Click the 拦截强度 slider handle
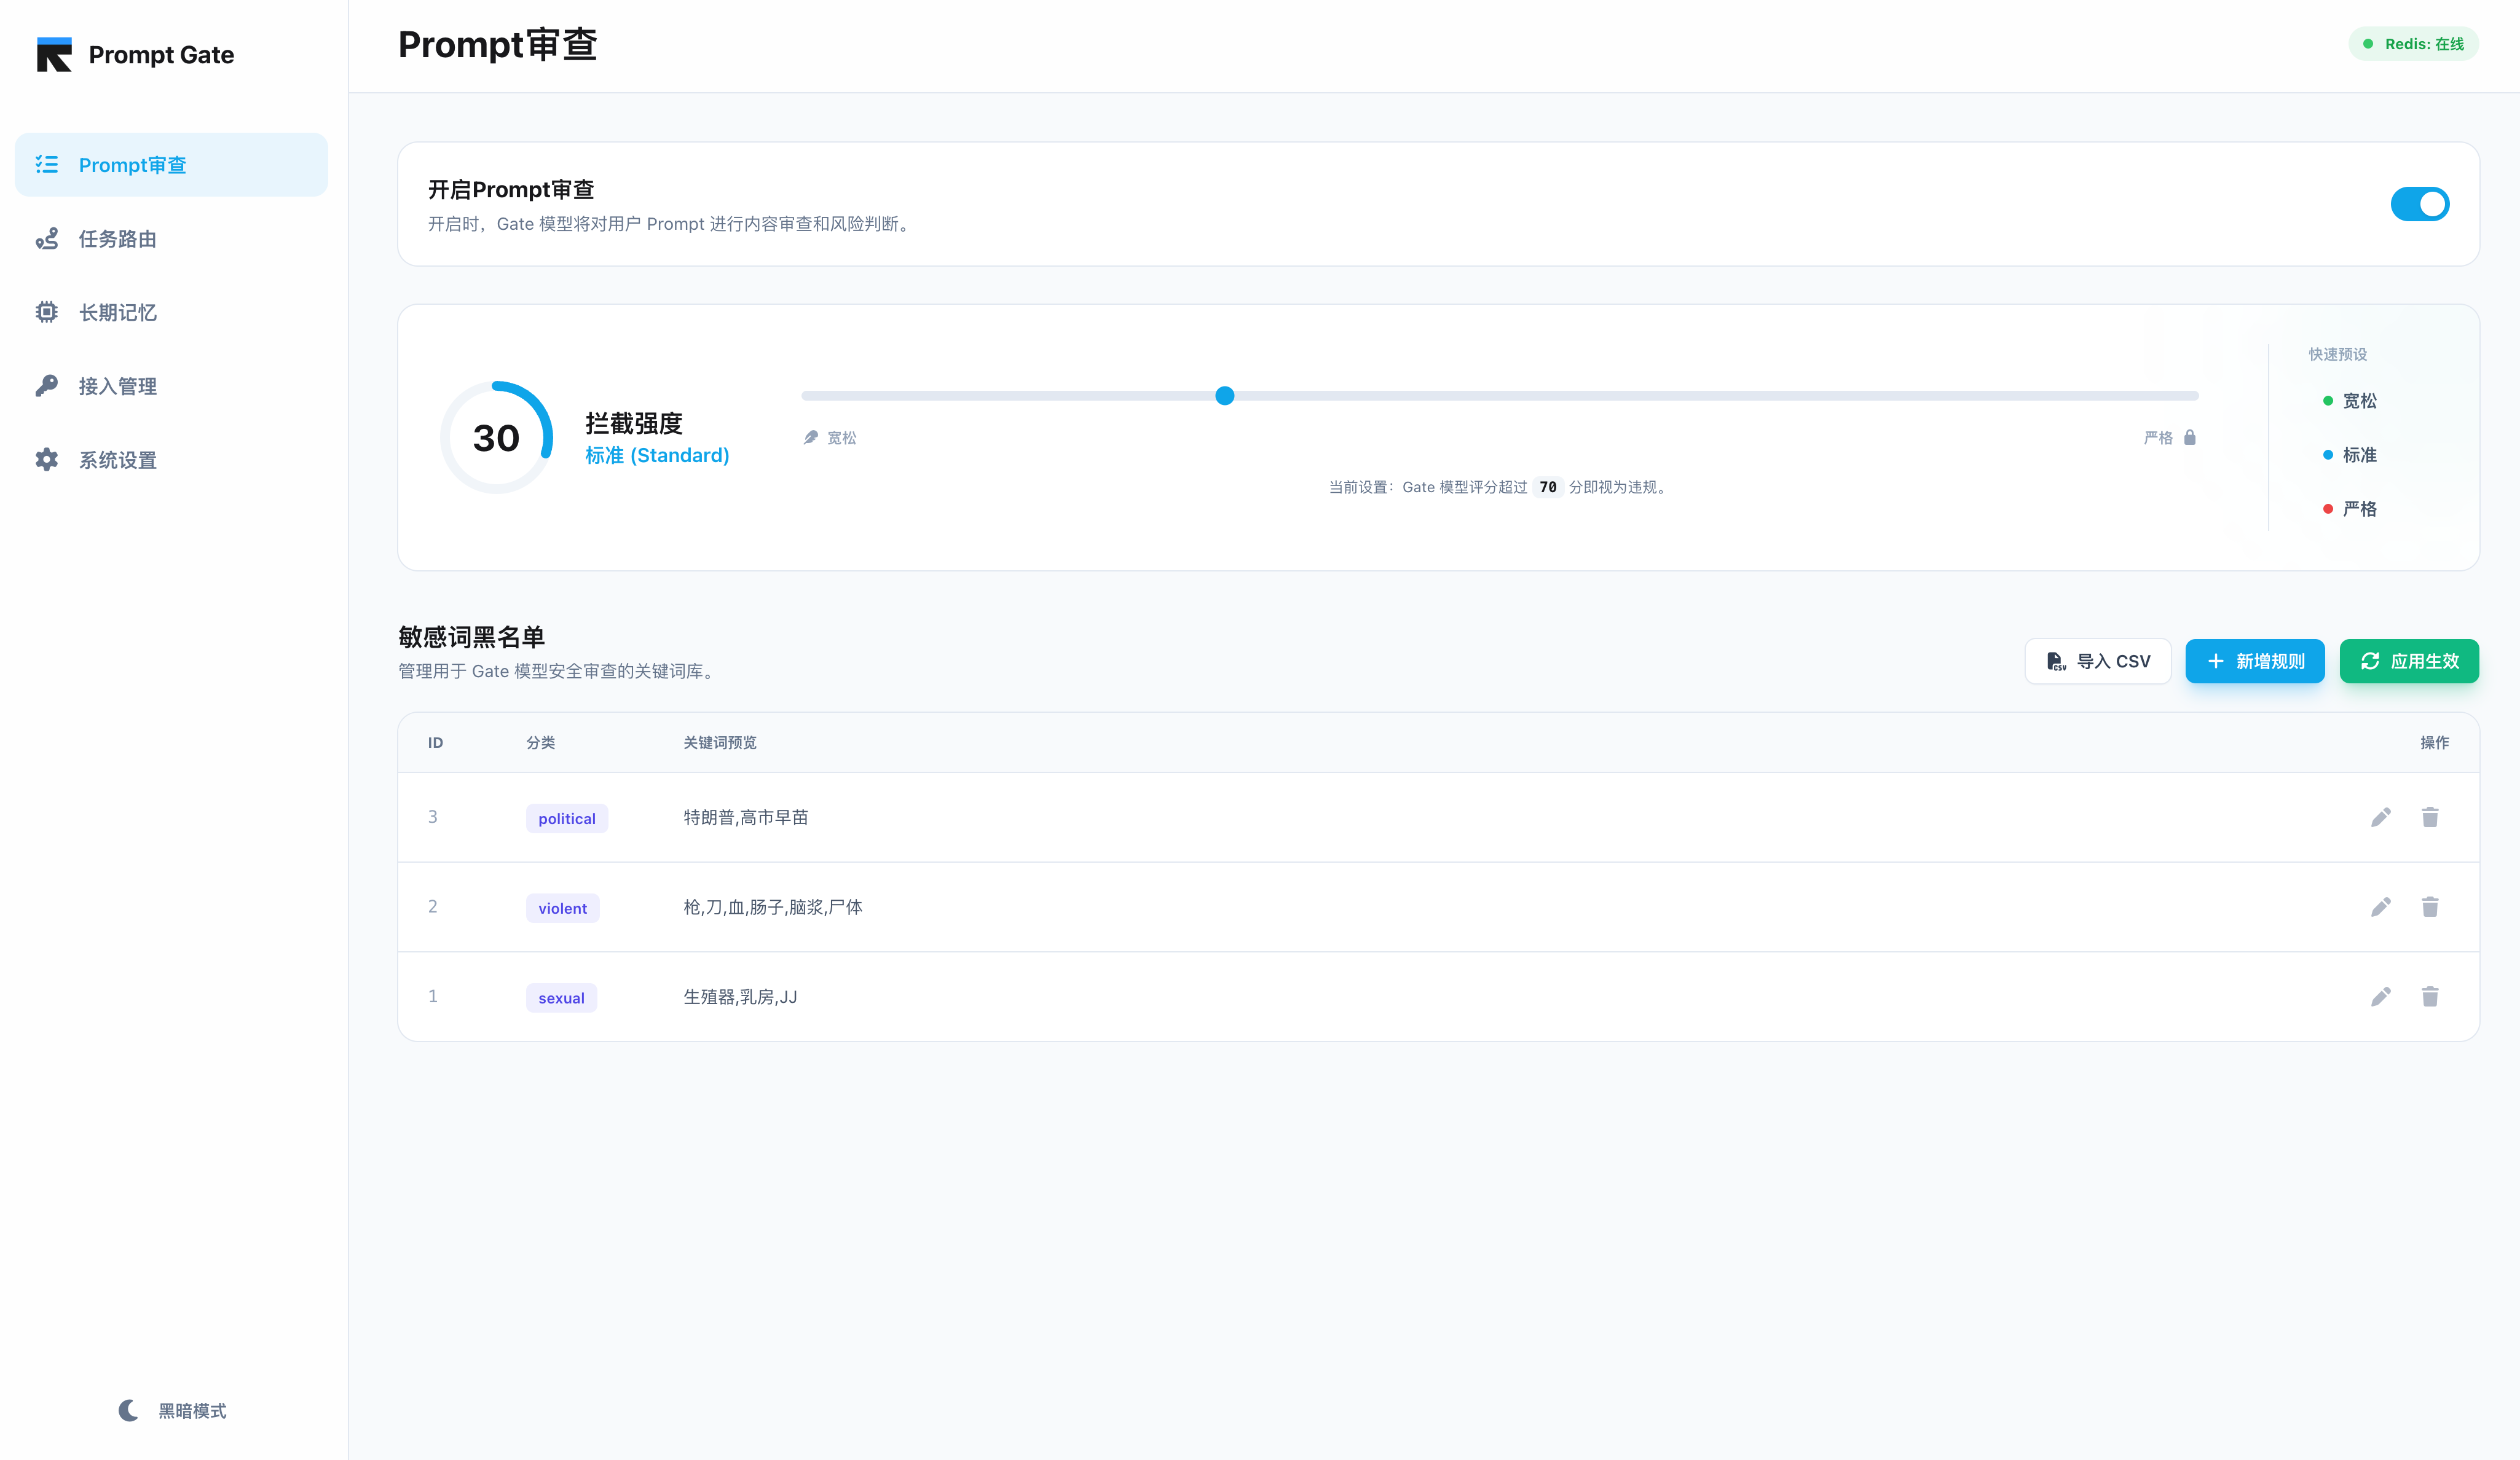 tap(1224, 396)
